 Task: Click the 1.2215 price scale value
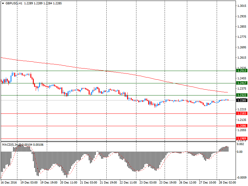pyautogui.click(x=242, y=109)
